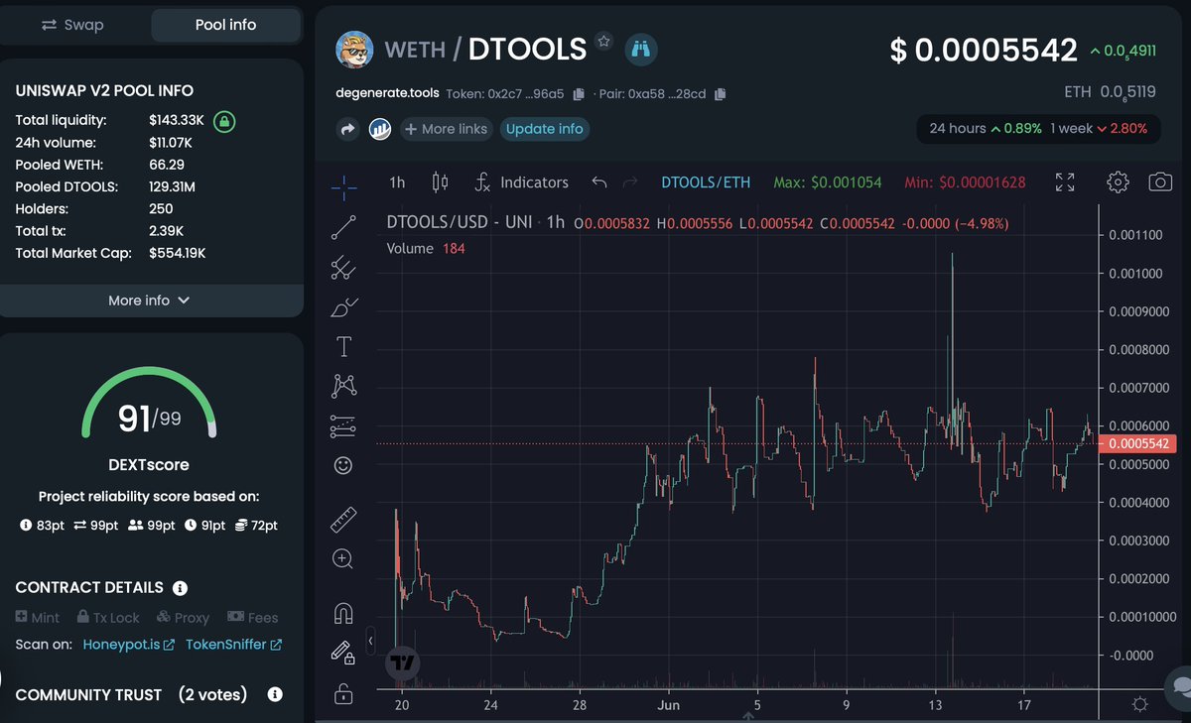The image size is (1191, 723).
Task: Click the 91pt creation time score
Action: (204, 525)
